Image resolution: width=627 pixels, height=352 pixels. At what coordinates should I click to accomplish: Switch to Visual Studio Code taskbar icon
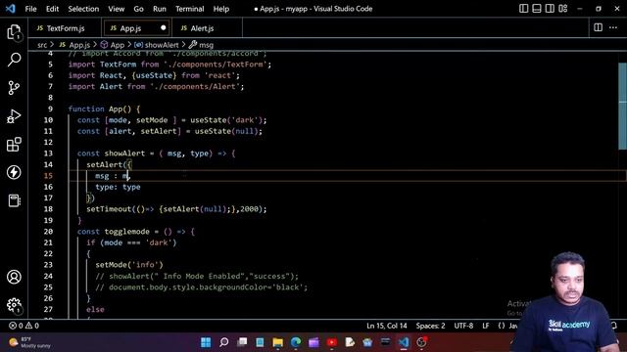click(x=404, y=342)
